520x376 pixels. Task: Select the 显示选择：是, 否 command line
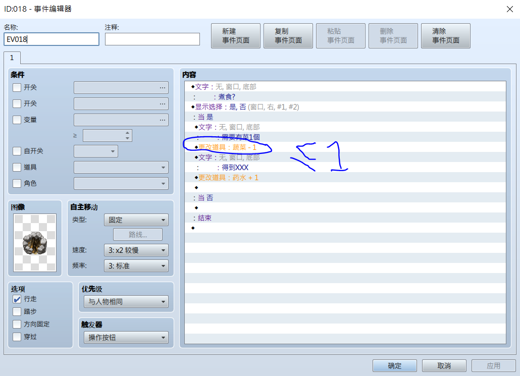(x=345, y=107)
